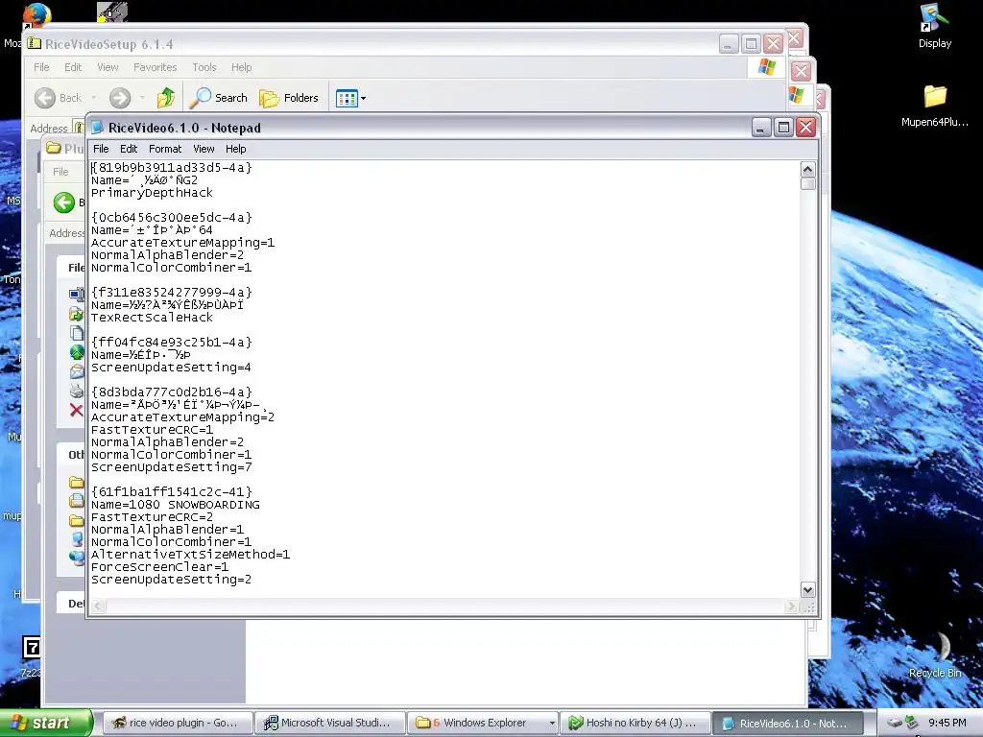The height and width of the screenshot is (737, 983).
Task: Open File menu in RiceVideoSetup window
Action: point(41,67)
